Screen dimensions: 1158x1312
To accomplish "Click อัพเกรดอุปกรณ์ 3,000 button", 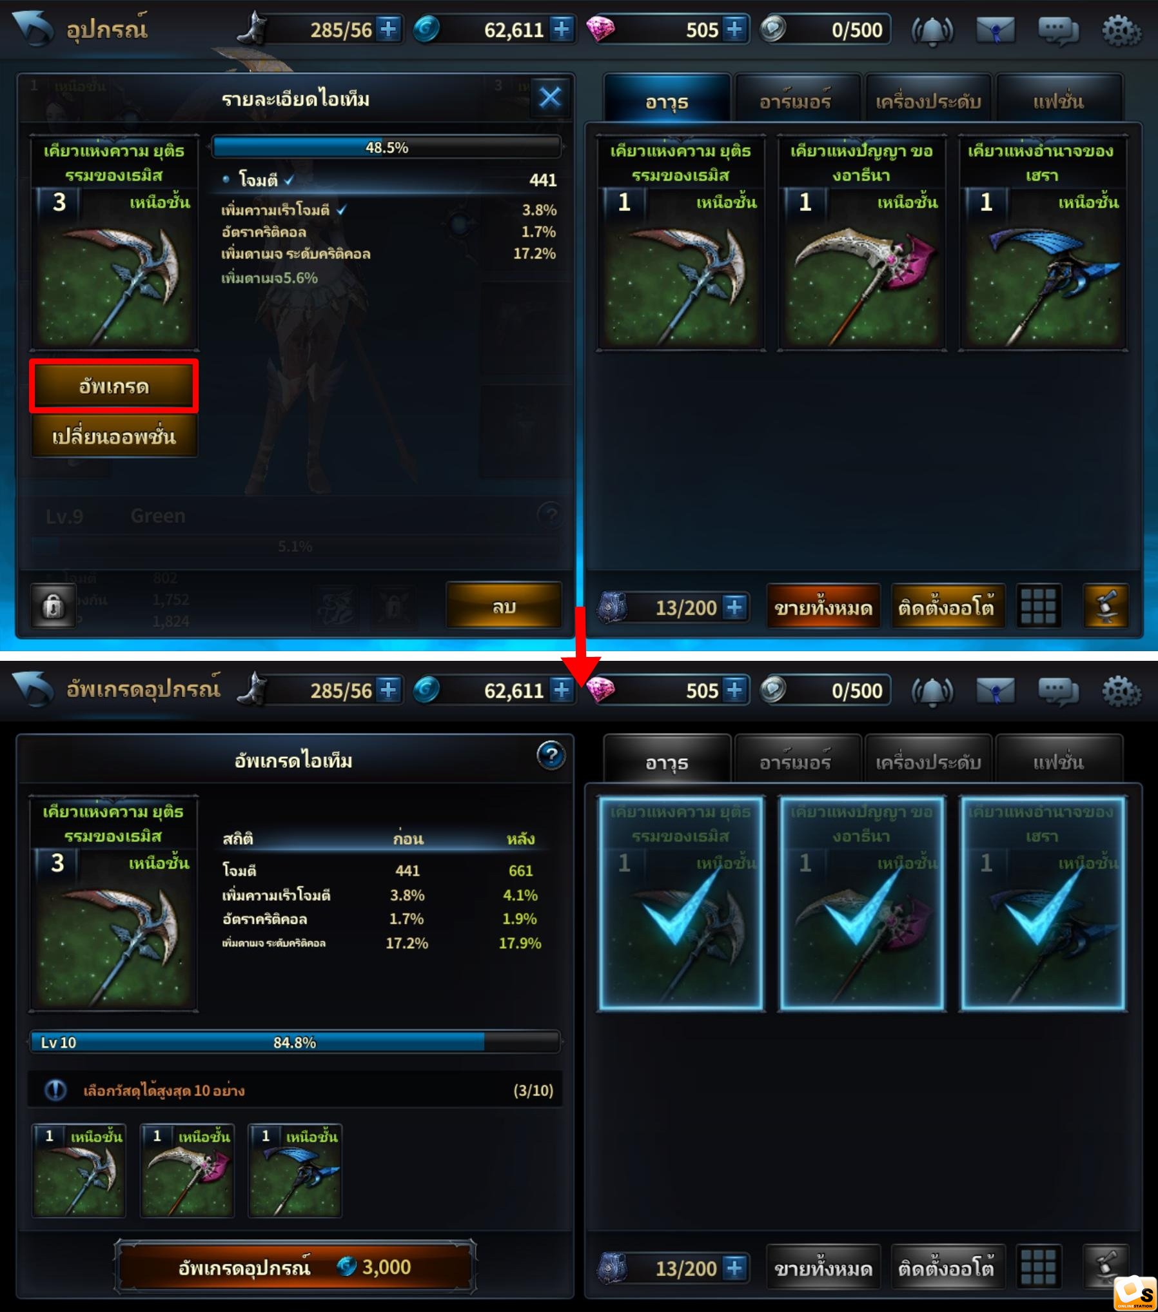I will click(x=295, y=1267).
